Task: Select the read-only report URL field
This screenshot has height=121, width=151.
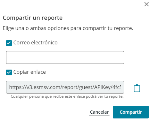Action: 65,87
